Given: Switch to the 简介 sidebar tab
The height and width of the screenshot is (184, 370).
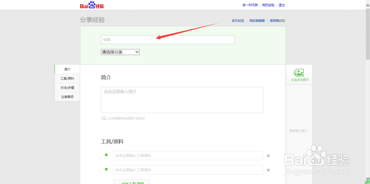Looking at the screenshot, I should (67, 69).
